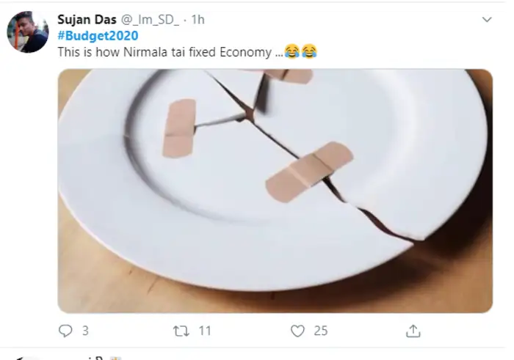The height and width of the screenshot is (360, 514).
Task: Open the tweet options chevron menu
Action: [486, 18]
